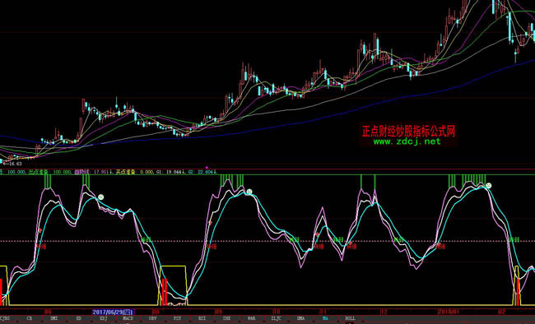This screenshot has height=324, width=535.
Task: Choose the highlighted MA tab
Action: (x=325, y=318)
